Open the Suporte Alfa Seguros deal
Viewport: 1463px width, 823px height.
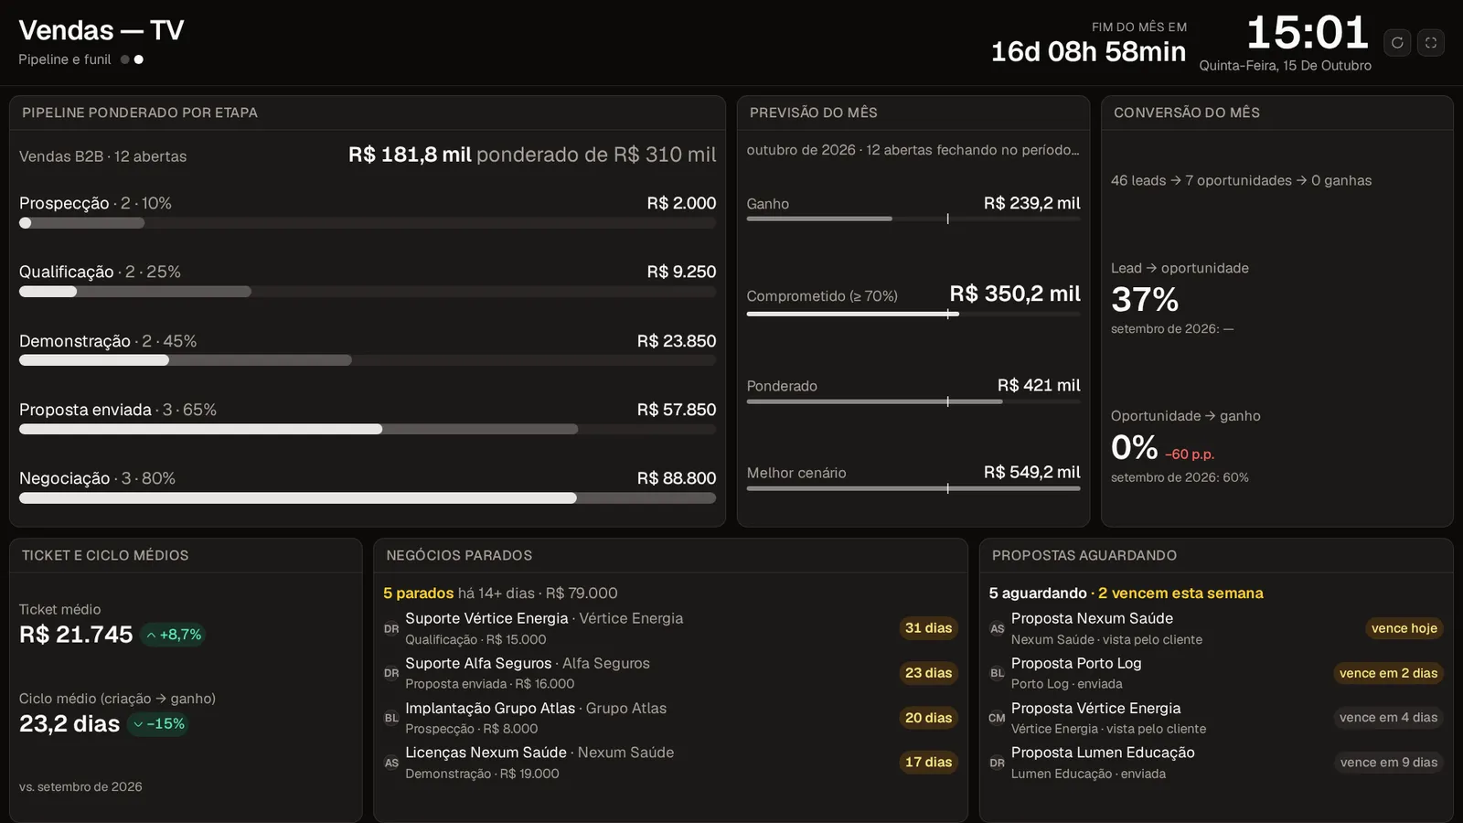point(670,673)
